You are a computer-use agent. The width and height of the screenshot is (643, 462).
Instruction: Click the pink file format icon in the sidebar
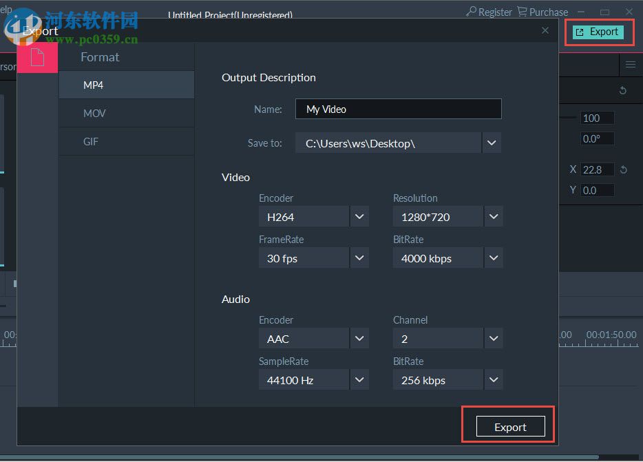point(37,57)
